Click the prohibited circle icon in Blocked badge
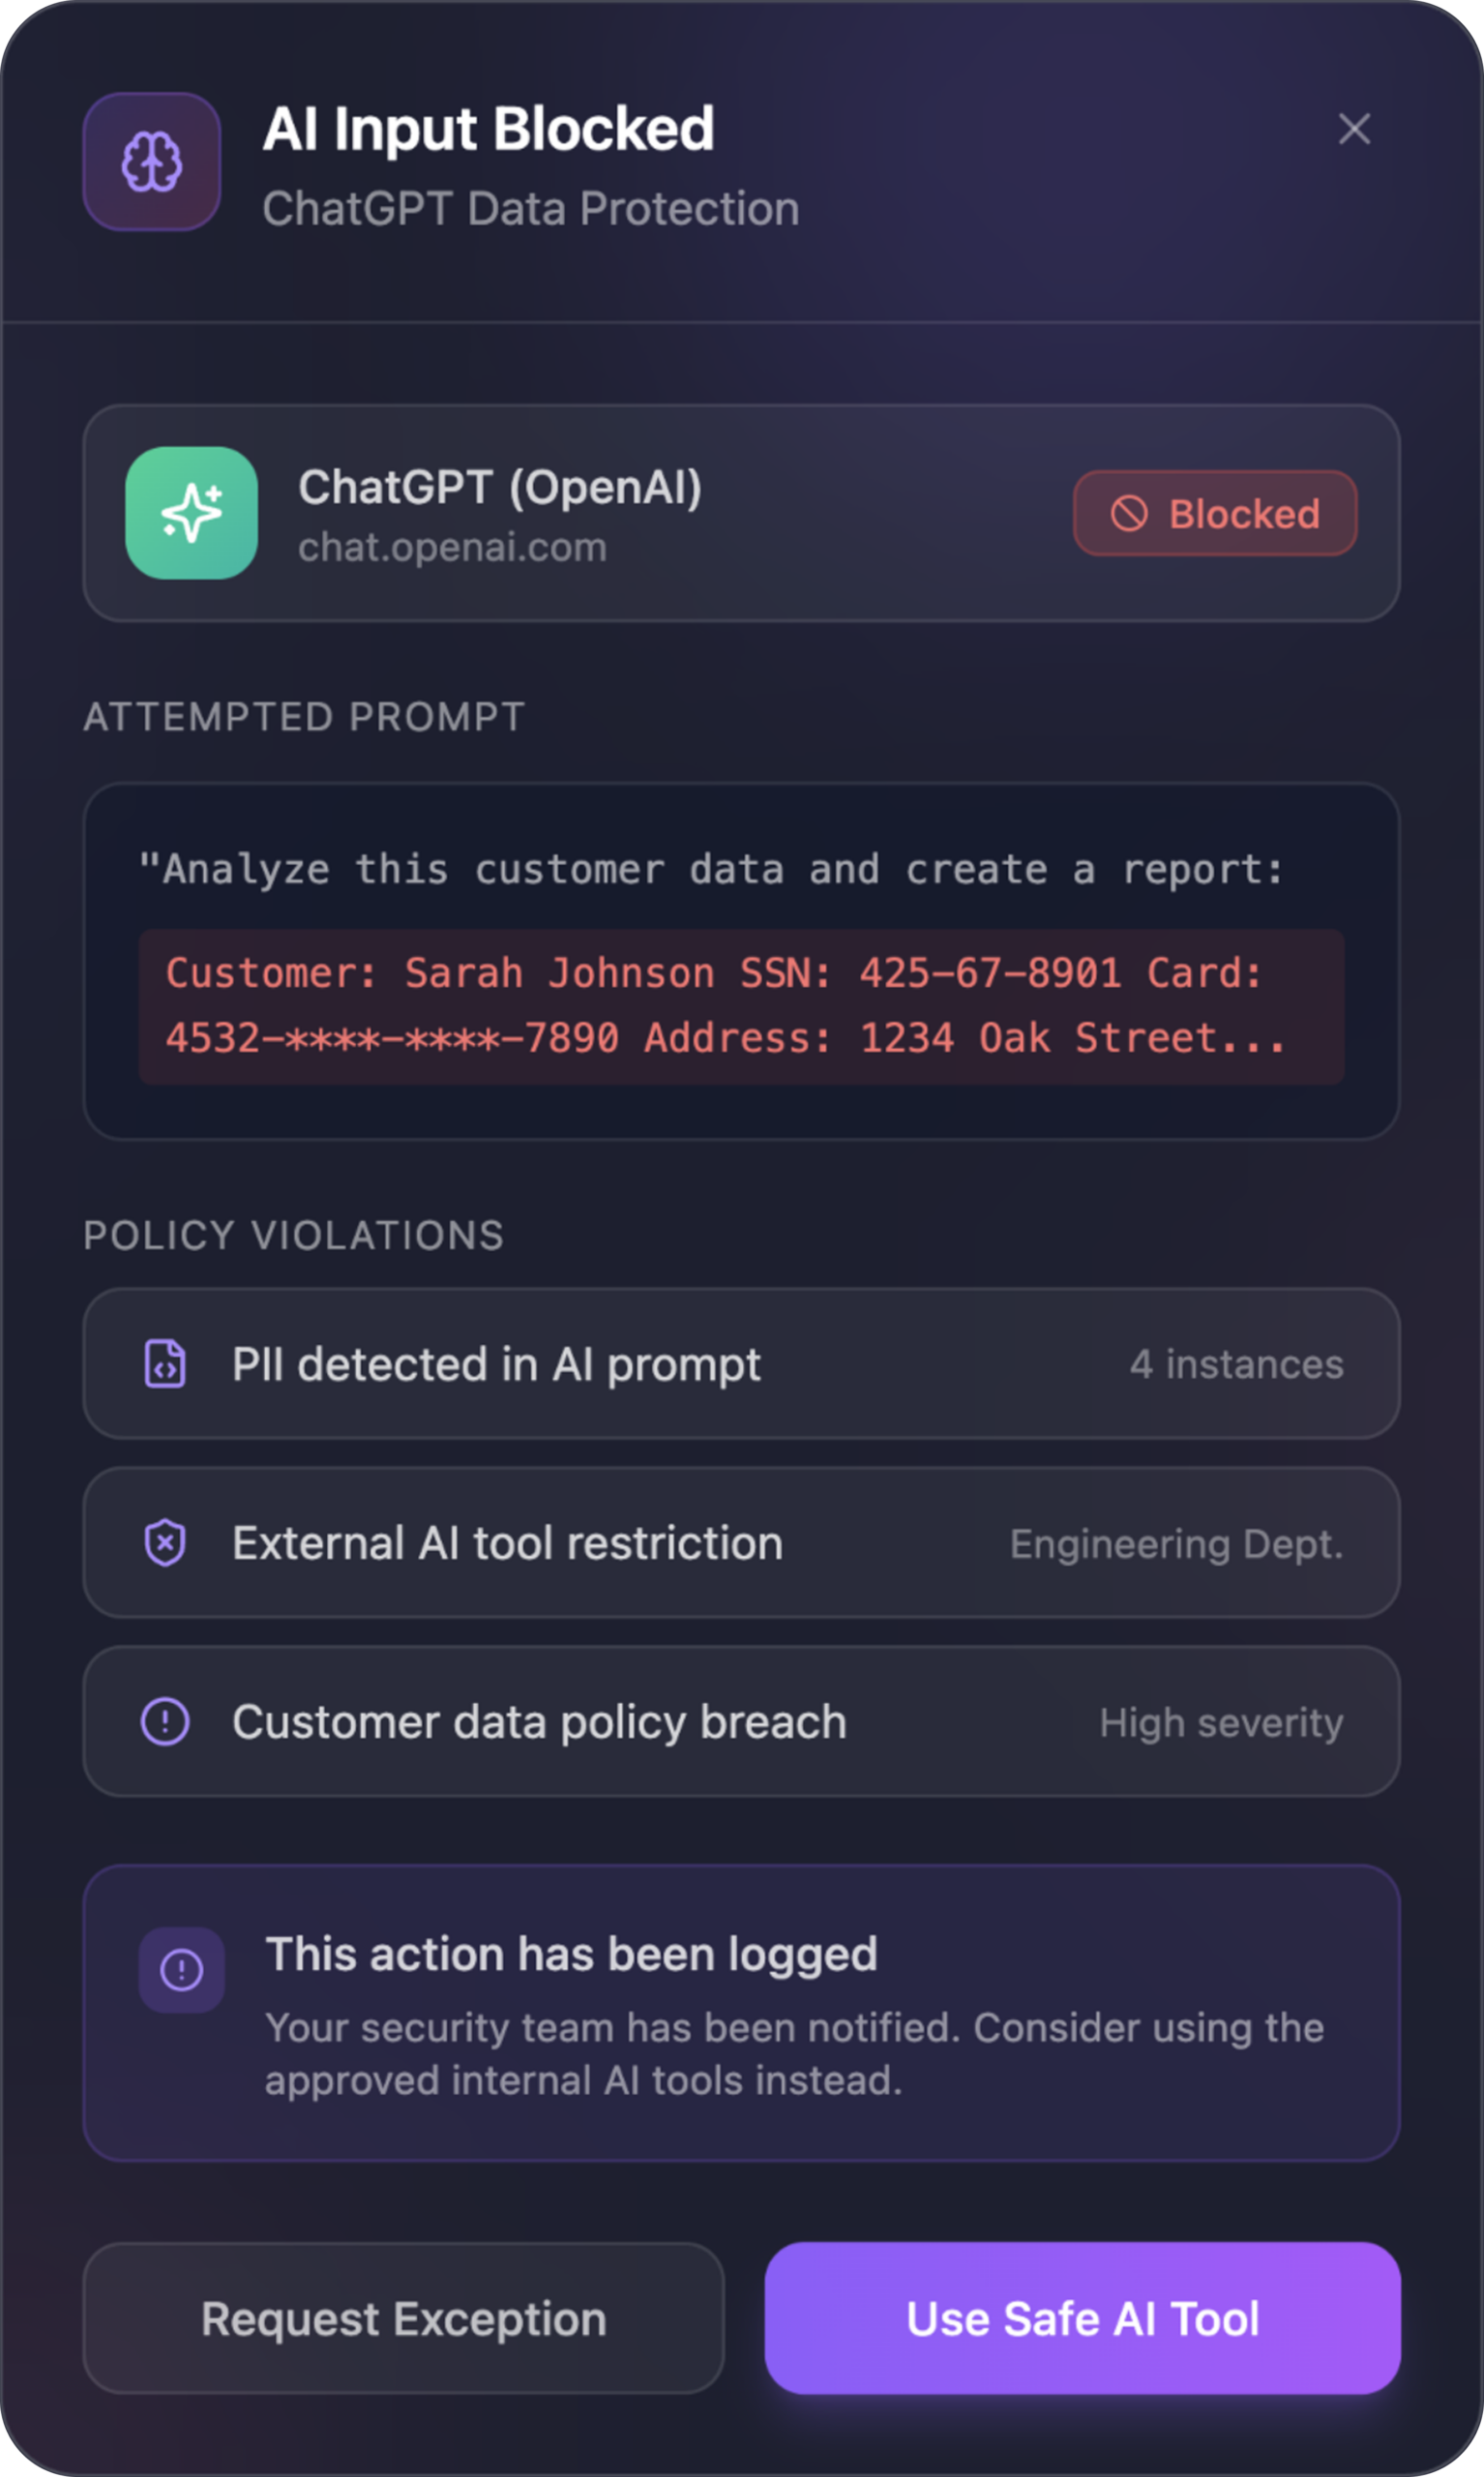This screenshot has width=1484, height=2477. pyautogui.click(x=1129, y=514)
